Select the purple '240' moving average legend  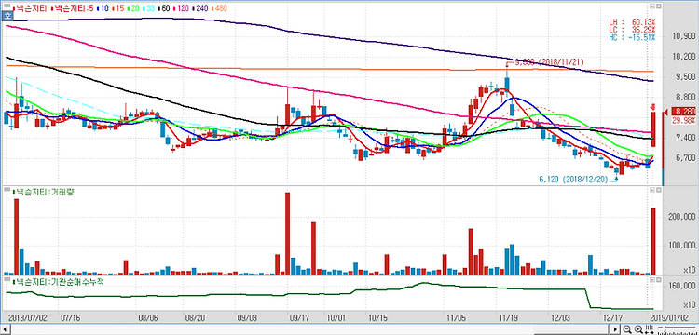point(200,8)
